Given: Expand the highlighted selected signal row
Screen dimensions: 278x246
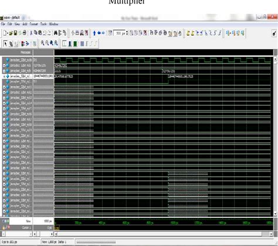Looking at the screenshot, I should click(x=4, y=76).
